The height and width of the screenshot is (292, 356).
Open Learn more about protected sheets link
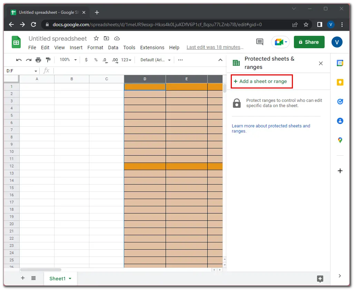point(270,128)
